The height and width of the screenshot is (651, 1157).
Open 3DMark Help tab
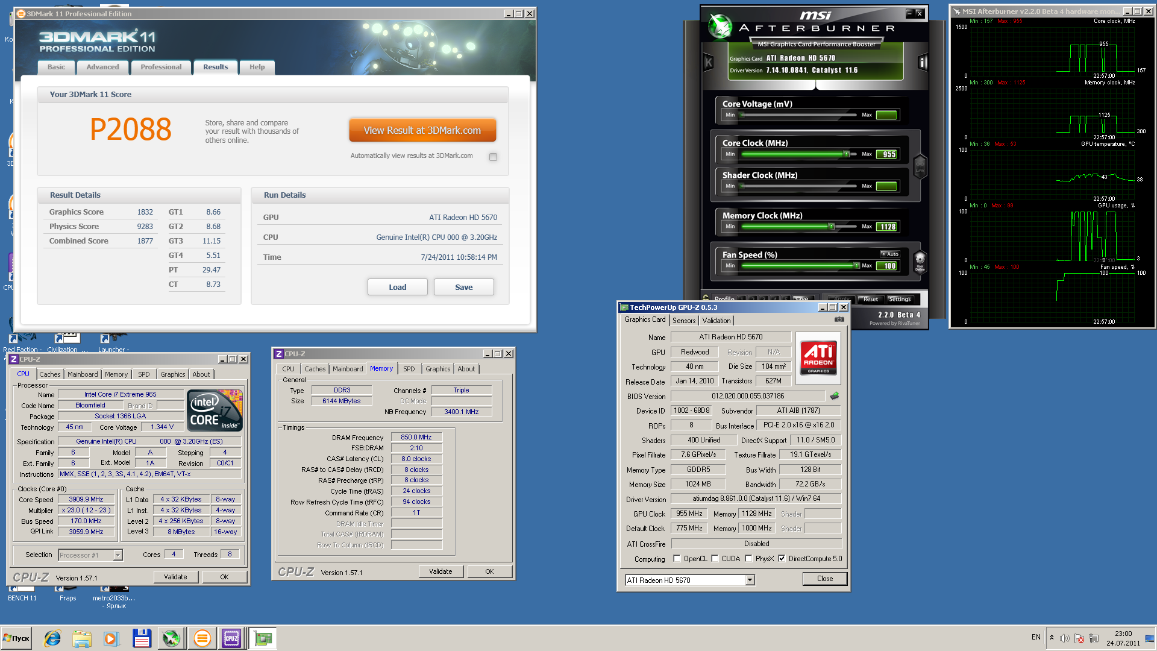pyautogui.click(x=257, y=67)
